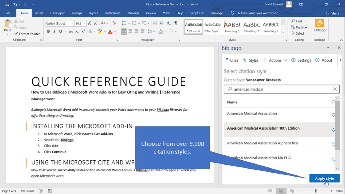Screen dimensions: 345x194
Task: Click the Copy command
Action: [x=20, y=28]
